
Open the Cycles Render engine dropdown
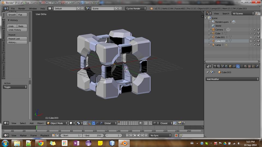136,8
